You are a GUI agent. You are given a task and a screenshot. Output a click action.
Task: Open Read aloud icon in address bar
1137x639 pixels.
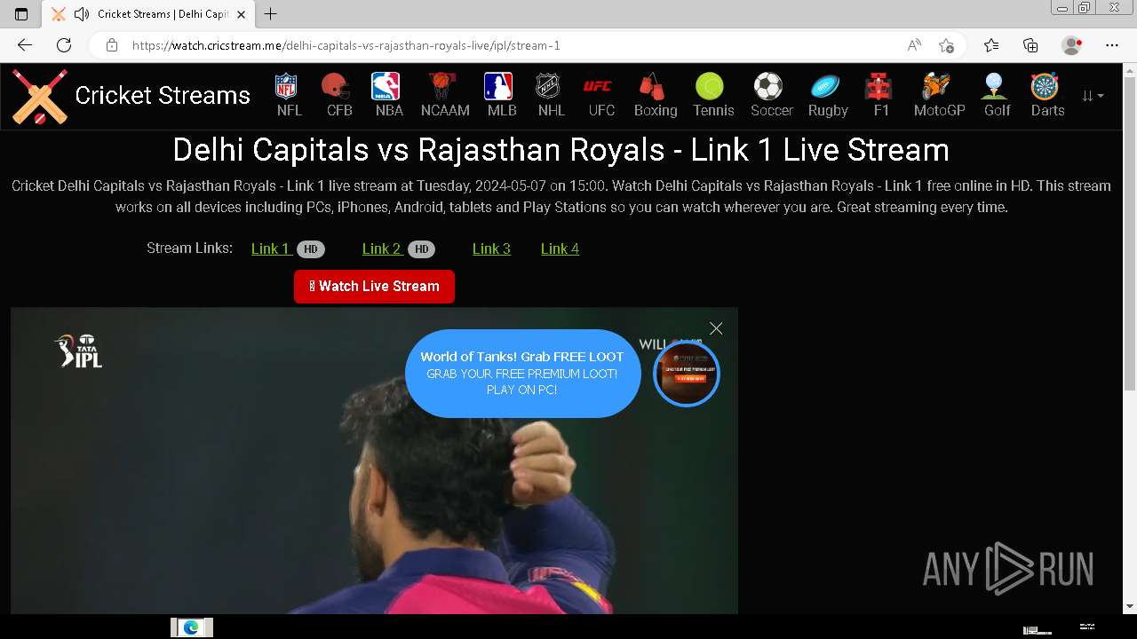pos(914,45)
